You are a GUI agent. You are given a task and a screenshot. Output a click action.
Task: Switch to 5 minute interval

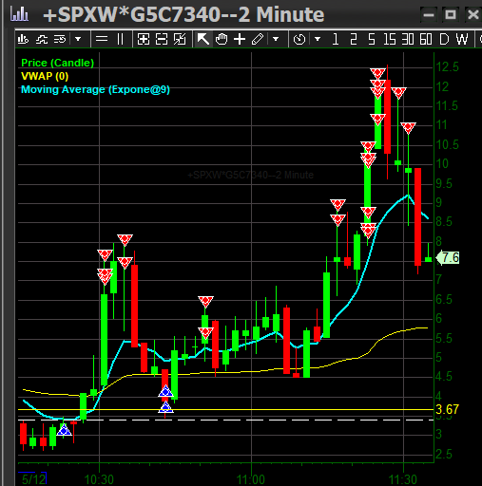click(372, 40)
